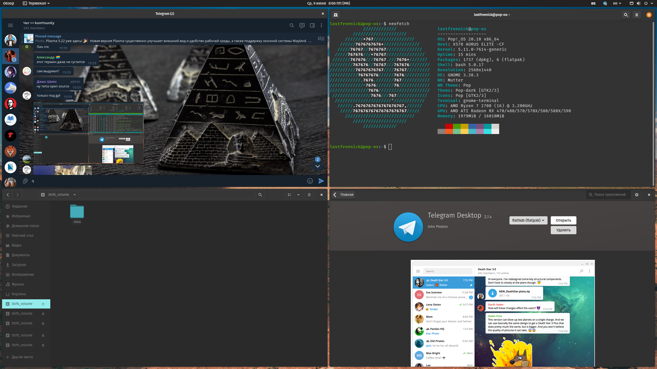Go back in file manager
Image resolution: width=657 pixels, height=369 pixels.
coord(8,195)
